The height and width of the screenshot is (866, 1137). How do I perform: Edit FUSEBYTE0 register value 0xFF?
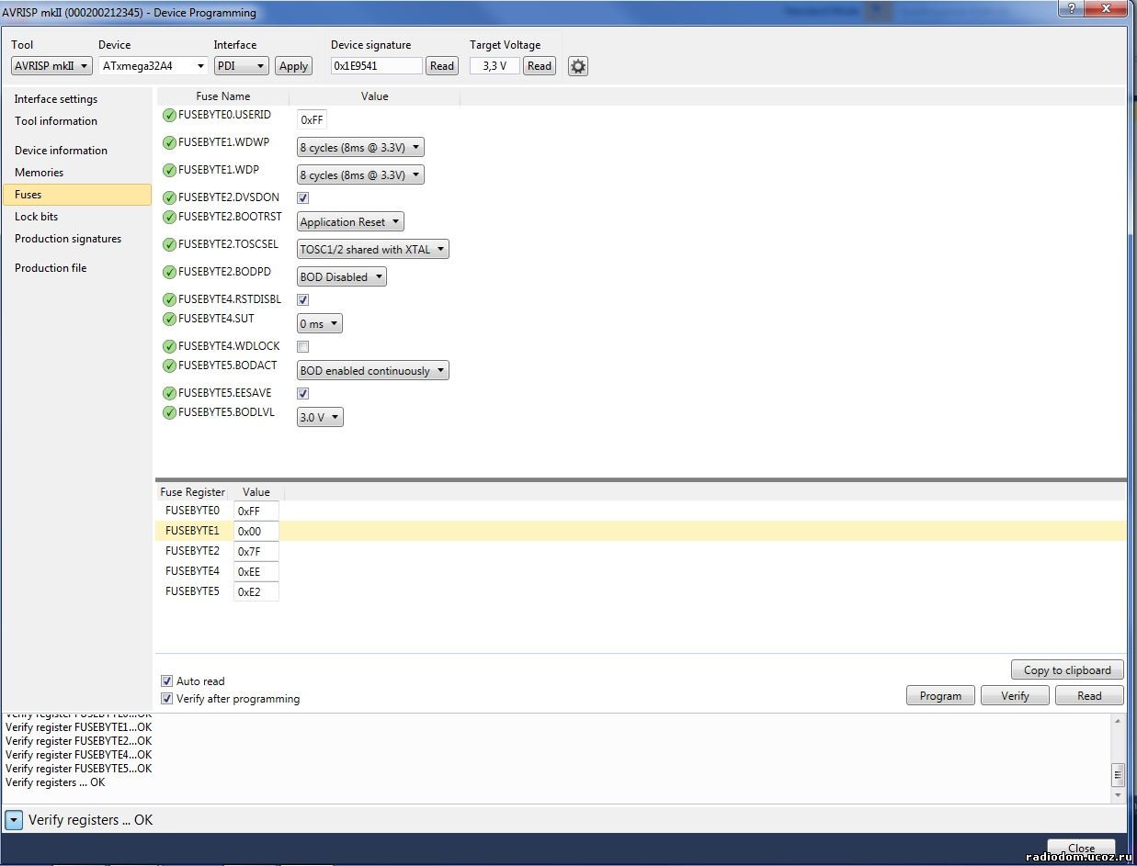pyautogui.click(x=256, y=512)
